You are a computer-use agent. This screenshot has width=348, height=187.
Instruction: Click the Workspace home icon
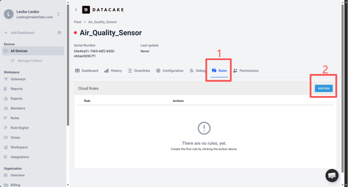pyautogui.click(x=6, y=147)
